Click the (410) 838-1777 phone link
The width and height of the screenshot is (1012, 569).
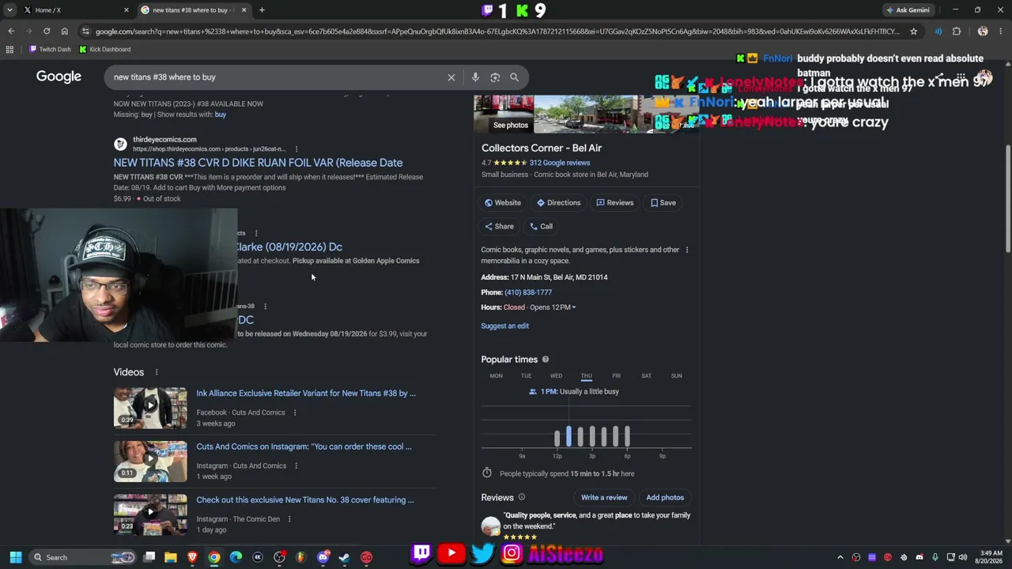(528, 292)
